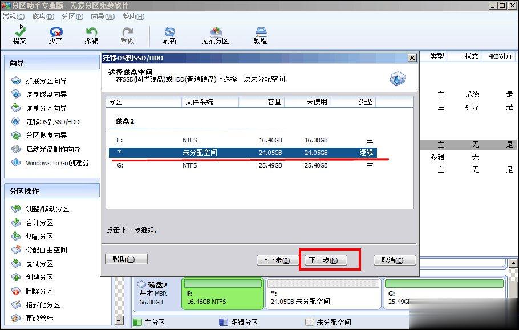Click the 下一步(N) button
Viewport: 519px width, 330px height.
pyautogui.click(x=326, y=260)
